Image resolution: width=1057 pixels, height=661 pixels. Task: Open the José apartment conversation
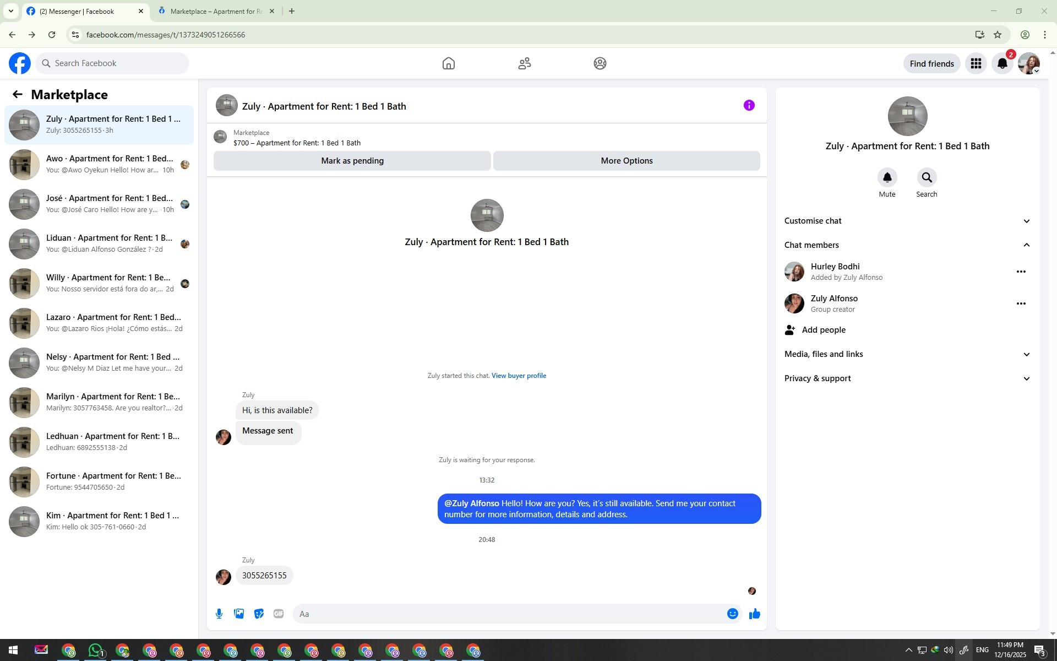(x=99, y=204)
